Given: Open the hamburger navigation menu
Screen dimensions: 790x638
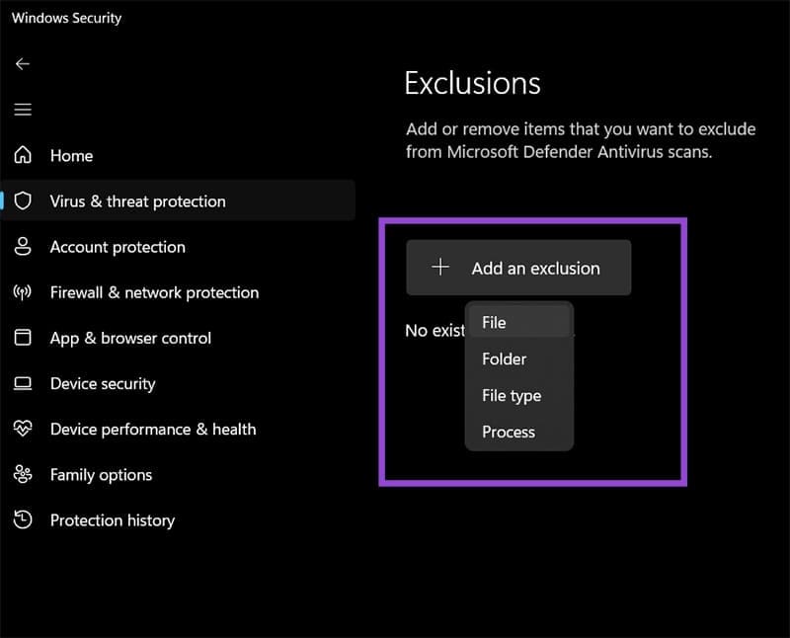Looking at the screenshot, I should (23, 110).
